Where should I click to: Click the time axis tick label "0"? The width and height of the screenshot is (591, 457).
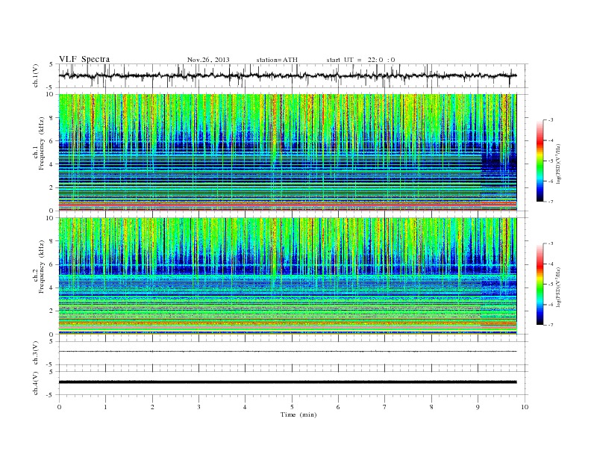[x=59, y=407]
